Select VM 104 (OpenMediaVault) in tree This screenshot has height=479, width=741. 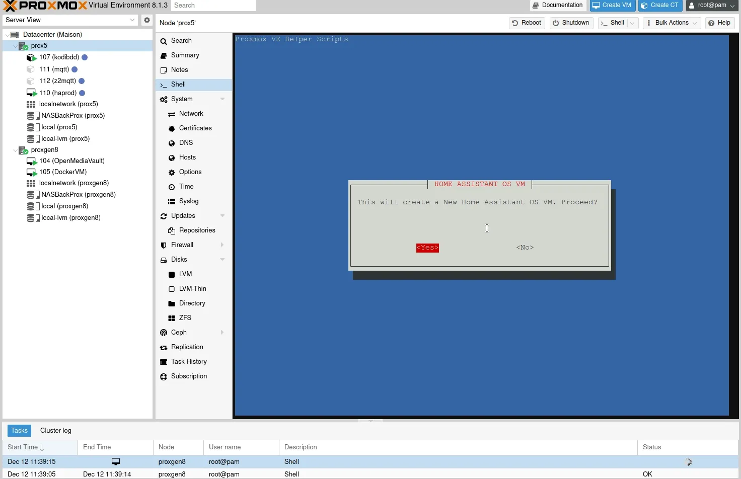[71, 161]
